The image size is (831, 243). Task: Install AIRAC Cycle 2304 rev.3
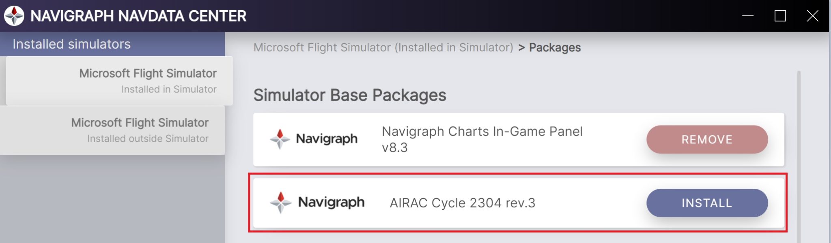click(x=707, y=203)
